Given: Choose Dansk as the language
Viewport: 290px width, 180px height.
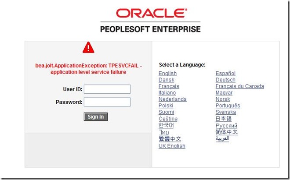Looking at the screenshot, I should 166,80.
